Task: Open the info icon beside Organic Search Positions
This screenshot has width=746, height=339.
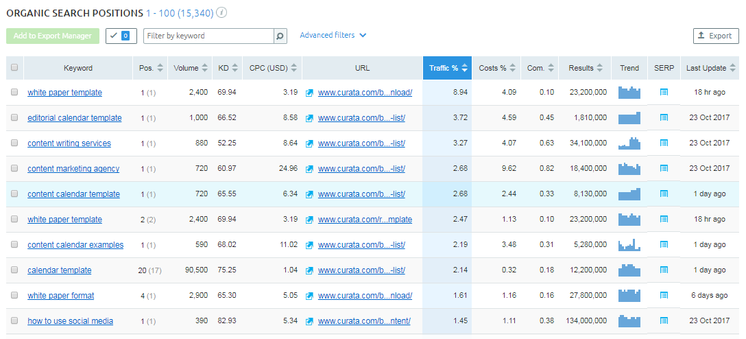Action: (221, 13)
